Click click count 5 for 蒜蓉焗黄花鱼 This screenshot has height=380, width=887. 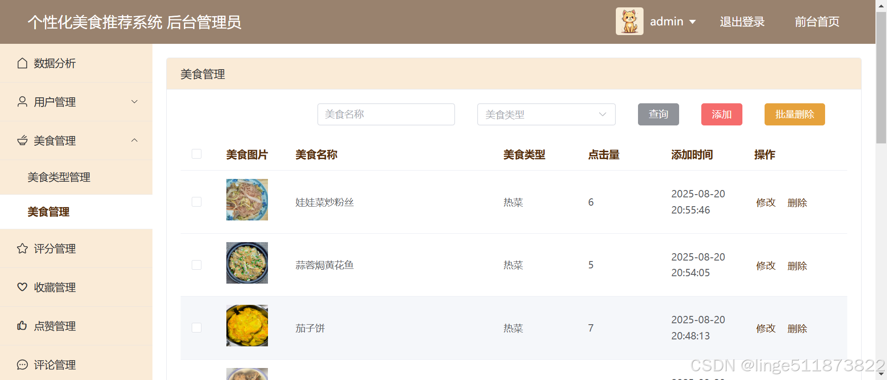click(591, 265)
